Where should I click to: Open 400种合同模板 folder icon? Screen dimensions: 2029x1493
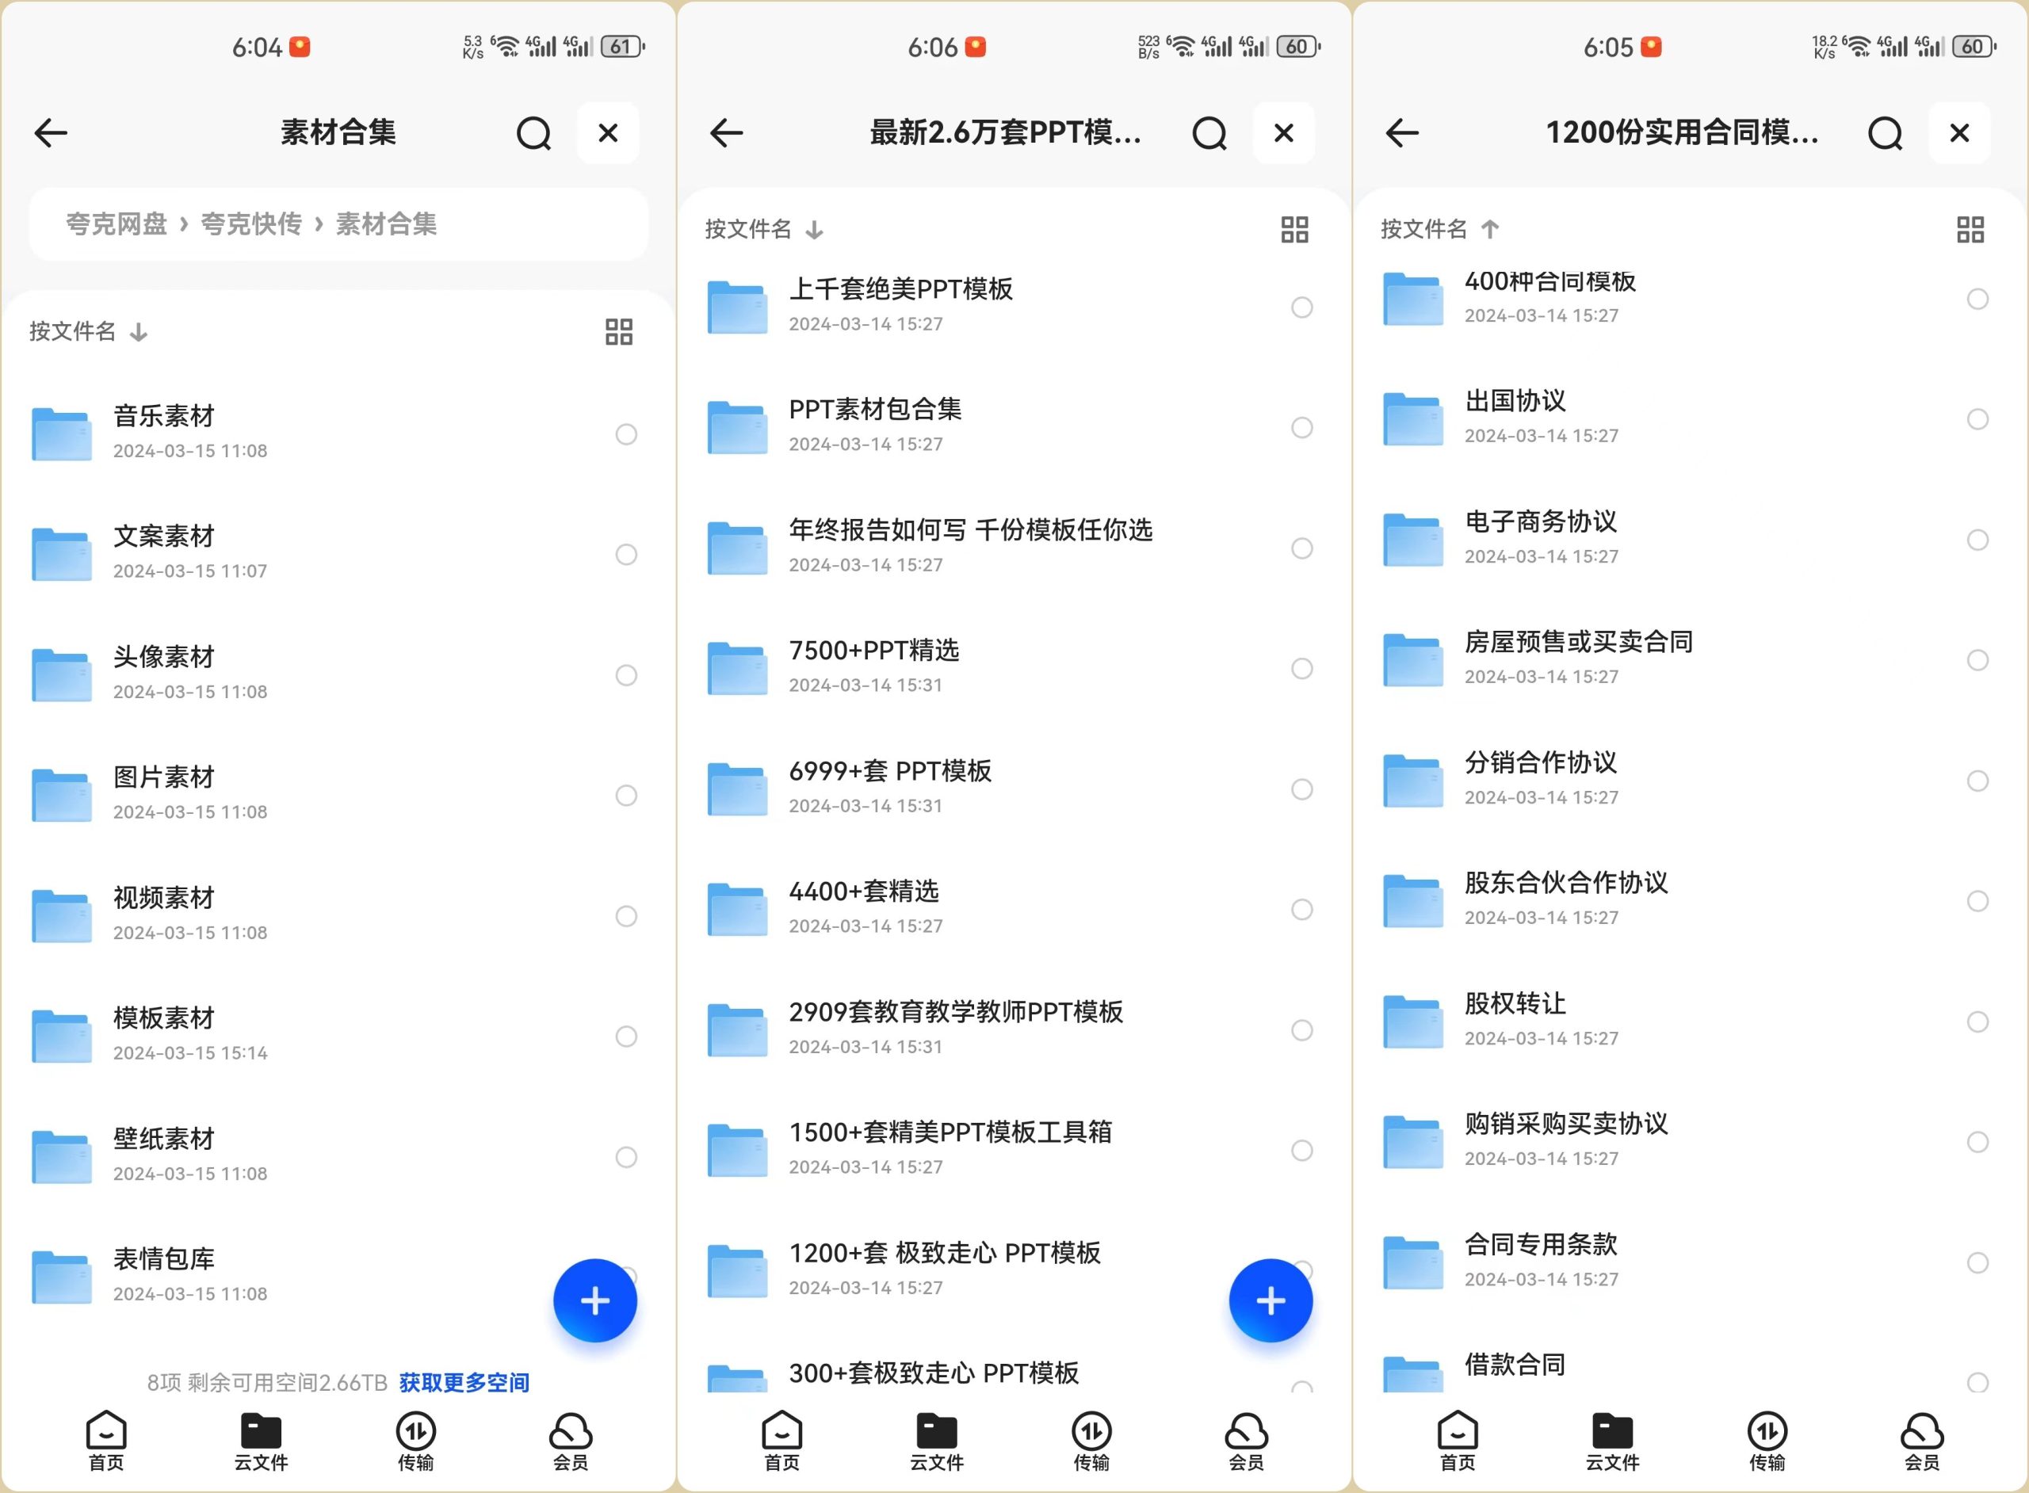point(1413,299)
